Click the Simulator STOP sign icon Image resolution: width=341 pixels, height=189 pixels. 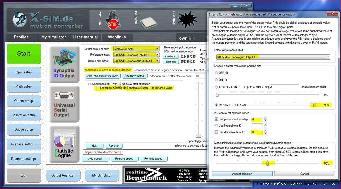click(113, 20)
